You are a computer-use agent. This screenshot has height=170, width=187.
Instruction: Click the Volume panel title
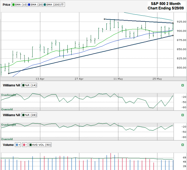pyautogui.click(x=8, y=145)
